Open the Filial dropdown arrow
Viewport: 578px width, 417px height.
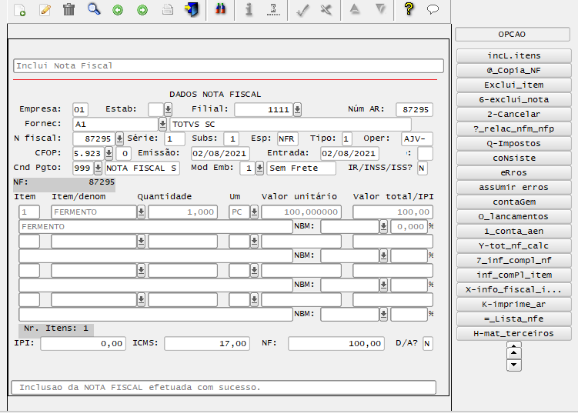point(297,109)
